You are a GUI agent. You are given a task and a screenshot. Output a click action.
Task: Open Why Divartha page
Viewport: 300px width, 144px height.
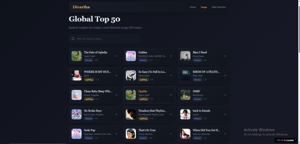pos(218,7)
